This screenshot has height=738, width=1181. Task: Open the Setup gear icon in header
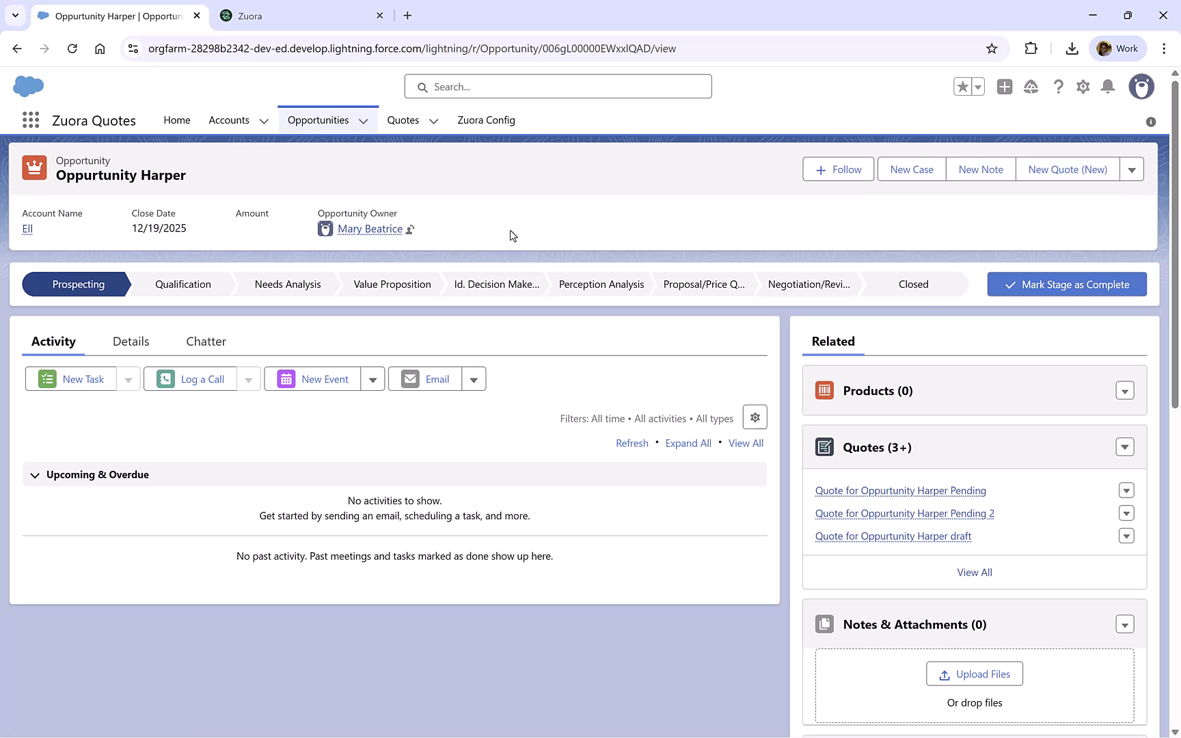1083,87
